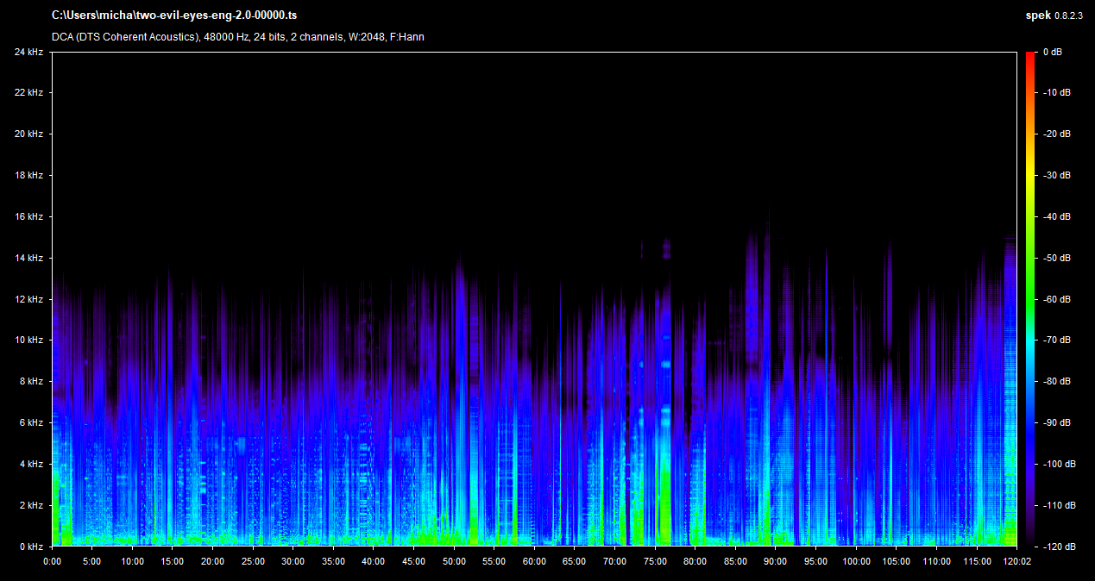Click the spek 0.8.2.3 version label

[x=1050, y=16]
